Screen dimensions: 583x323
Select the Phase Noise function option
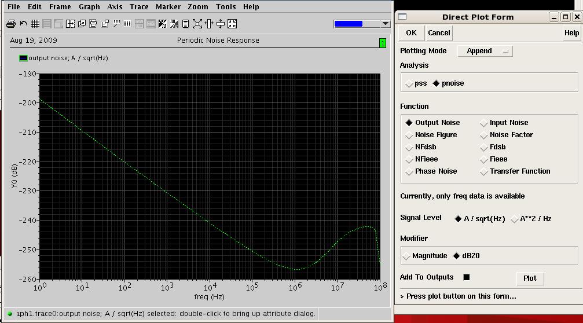point(410,172)
